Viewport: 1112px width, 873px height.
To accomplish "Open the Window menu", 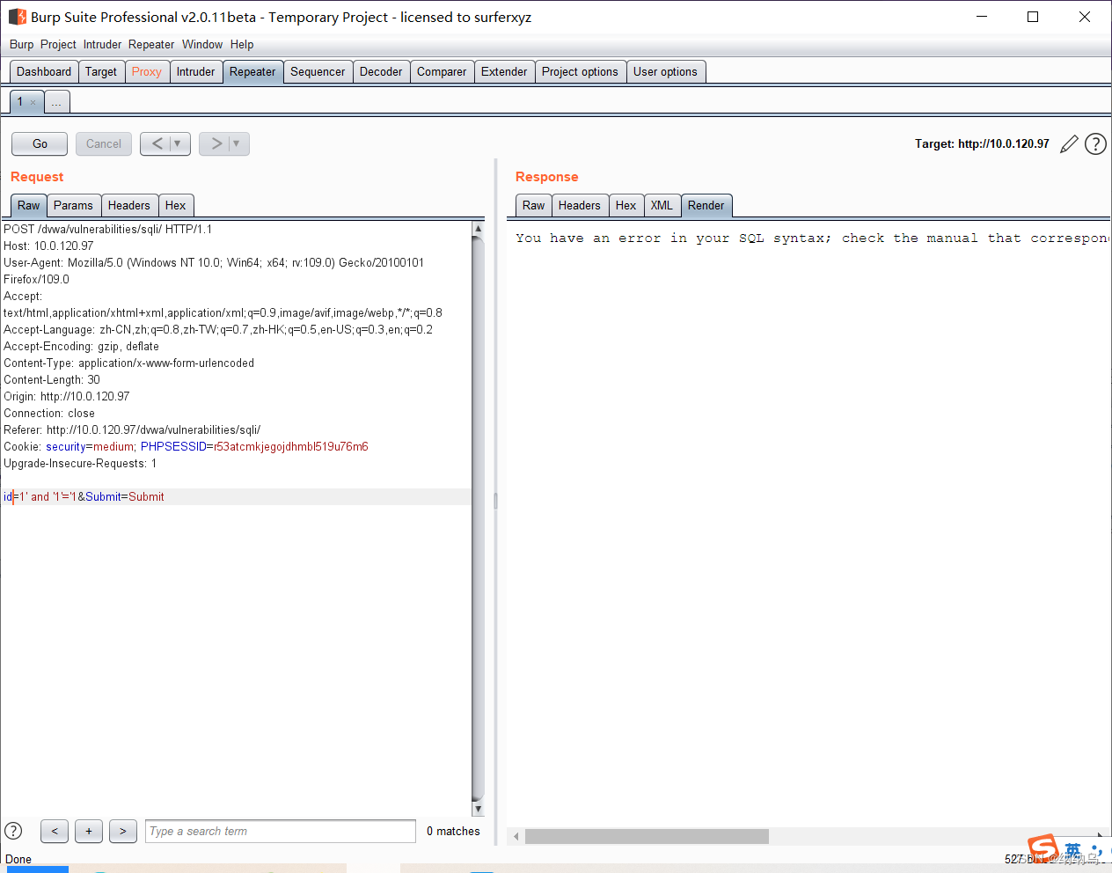I will click(202, 44).
